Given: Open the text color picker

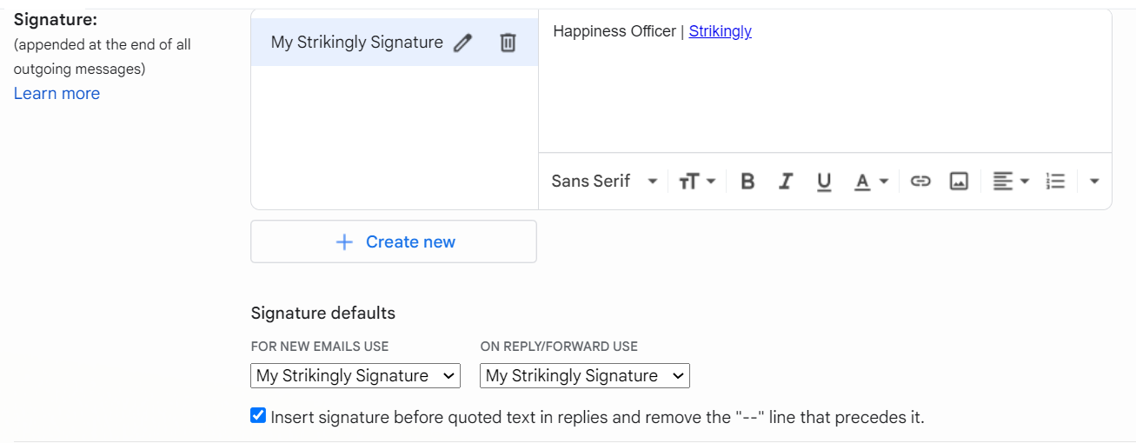Looking at the screenshot, I should (871, 182).
